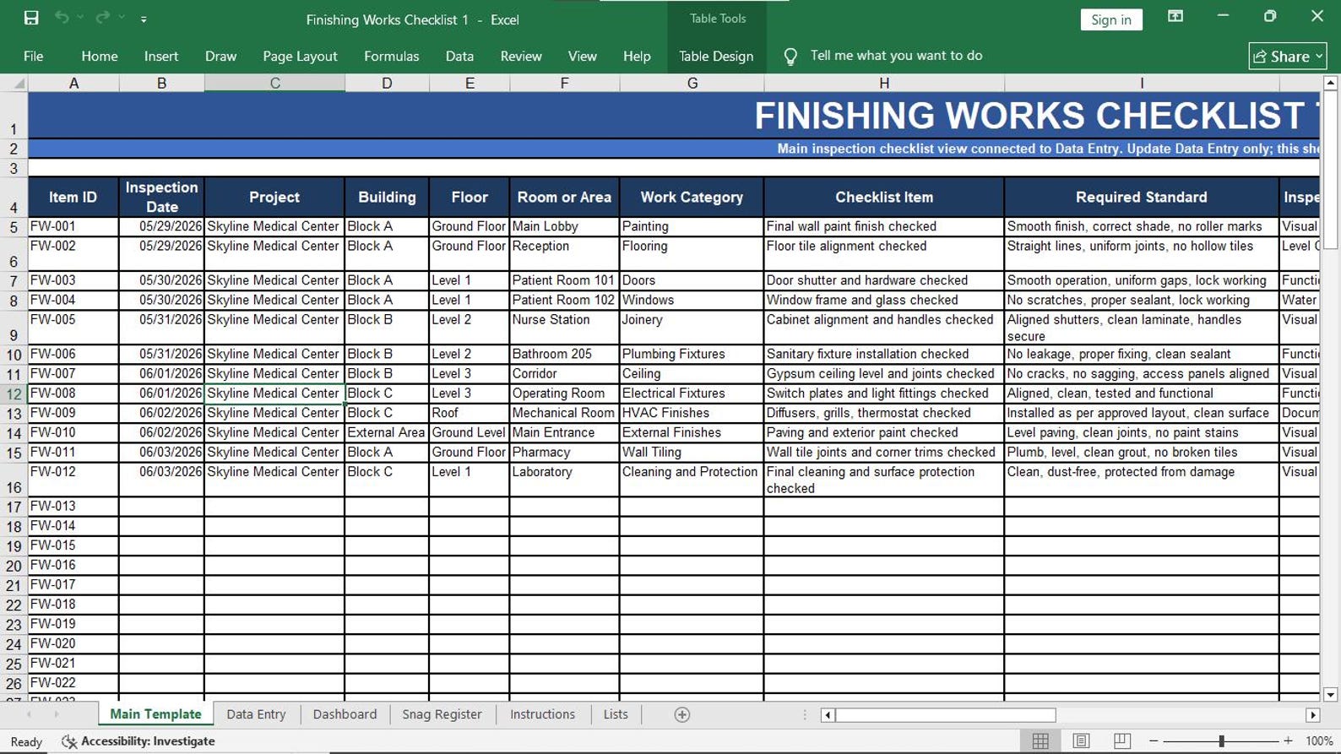Click the HVAC Finishes cell

[692, 413]
